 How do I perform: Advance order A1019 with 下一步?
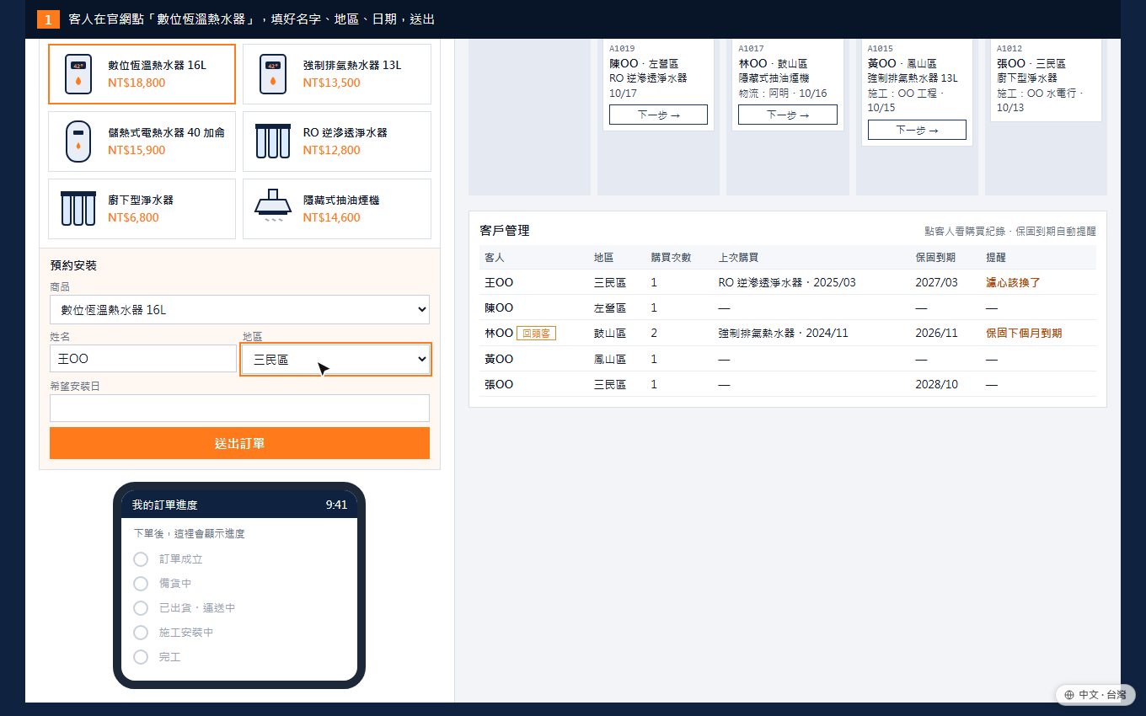pos(658,115)
